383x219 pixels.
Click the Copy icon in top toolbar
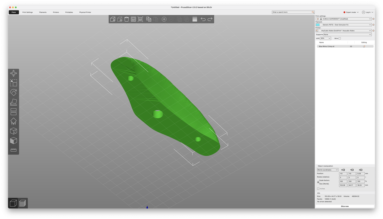[149, 19]
